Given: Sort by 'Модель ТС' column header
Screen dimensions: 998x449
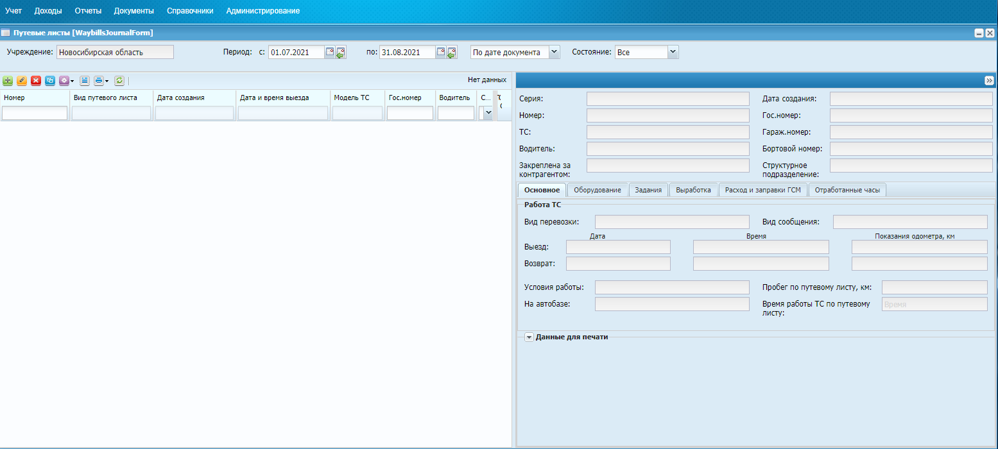Looking at the screenshot, I should tap(357, 97).
